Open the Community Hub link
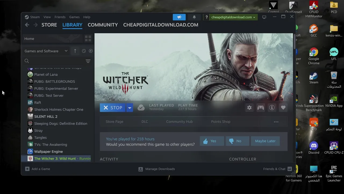Image resolution: width=344 pixels, height=194 pixels. [x=179, y=122]
